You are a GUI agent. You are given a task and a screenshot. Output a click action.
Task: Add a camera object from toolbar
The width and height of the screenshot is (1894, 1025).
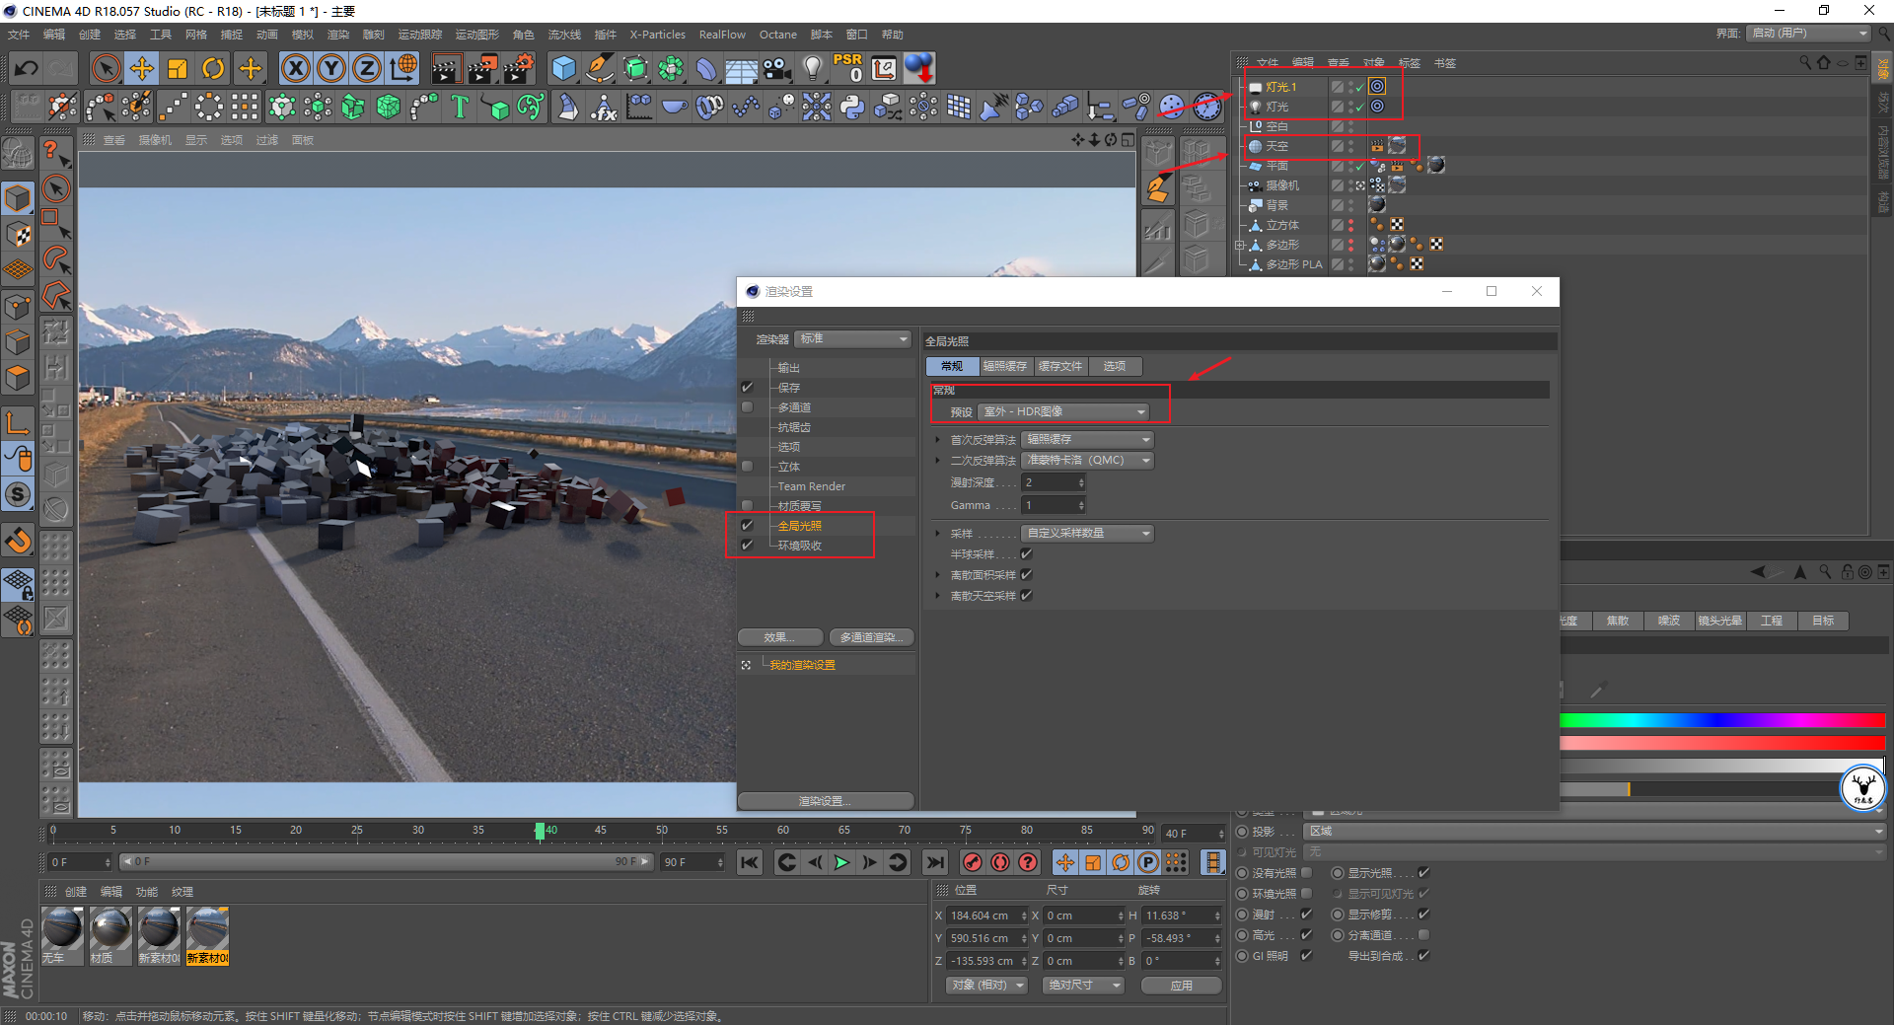pyautogui.click(x=777, y=68)
